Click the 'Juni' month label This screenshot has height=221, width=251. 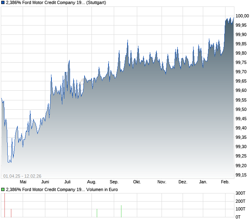click(x=45, y=182)
